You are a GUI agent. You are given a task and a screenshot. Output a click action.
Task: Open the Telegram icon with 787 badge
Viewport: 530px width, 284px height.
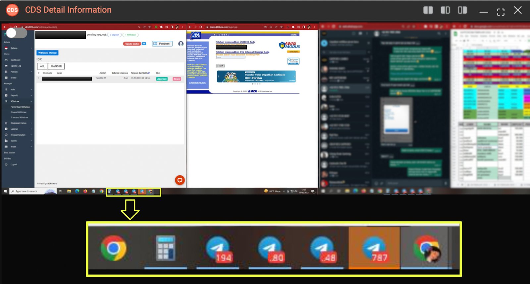click(374, 249)
